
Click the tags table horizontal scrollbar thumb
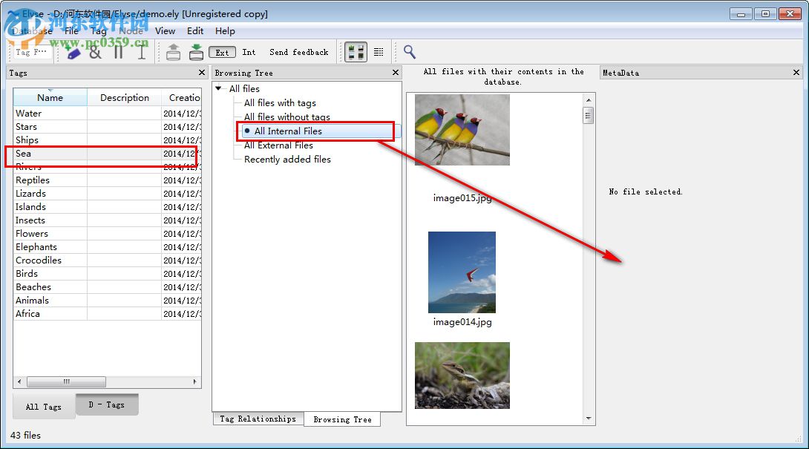tap(66, 382)
